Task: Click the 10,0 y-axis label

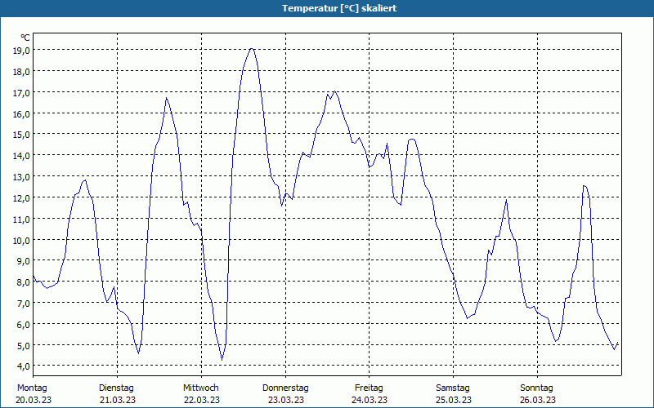Action: [21, 240]
